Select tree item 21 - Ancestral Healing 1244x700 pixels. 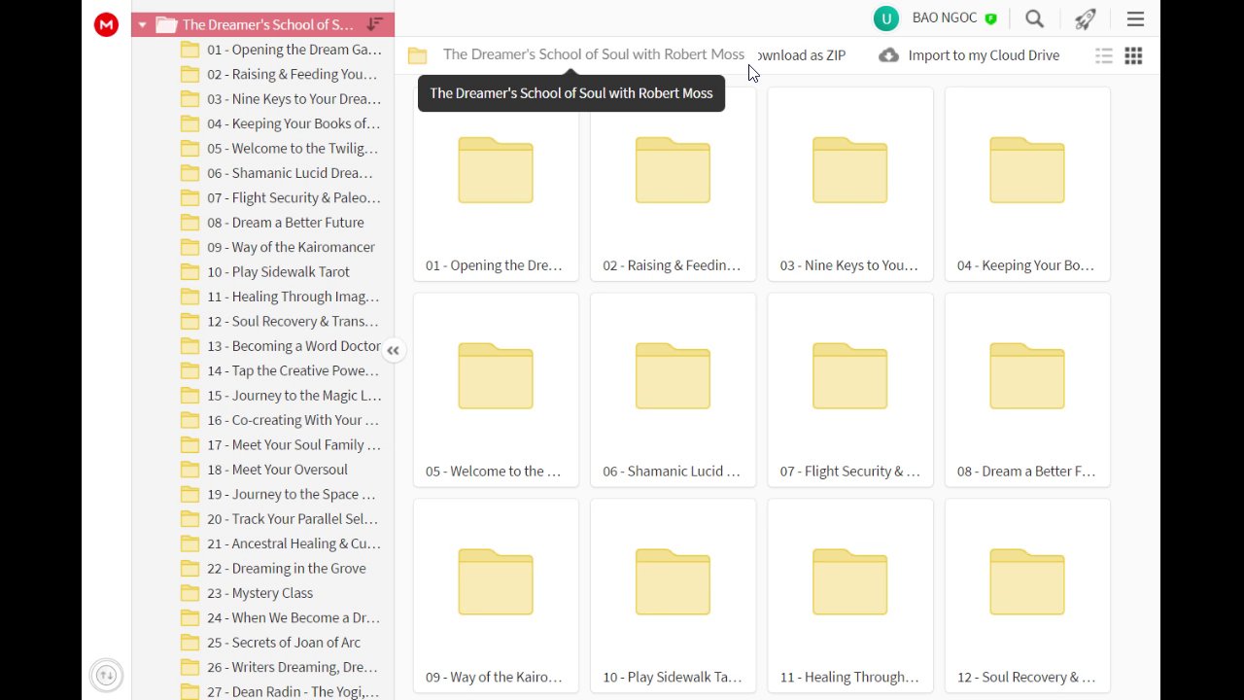pyautogui.click(x=281, y=543)
